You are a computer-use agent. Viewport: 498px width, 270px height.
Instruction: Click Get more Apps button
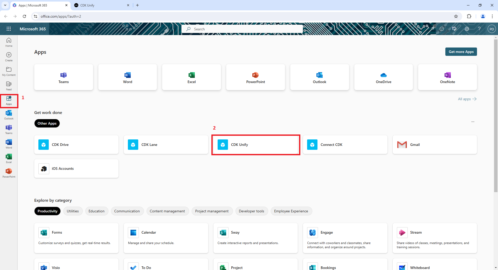click(x=461, y=52)
